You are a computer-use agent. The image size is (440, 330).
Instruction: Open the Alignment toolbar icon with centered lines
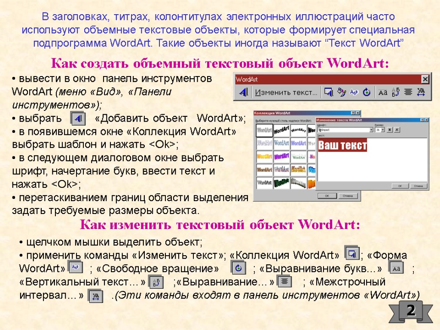pos(408,92)
